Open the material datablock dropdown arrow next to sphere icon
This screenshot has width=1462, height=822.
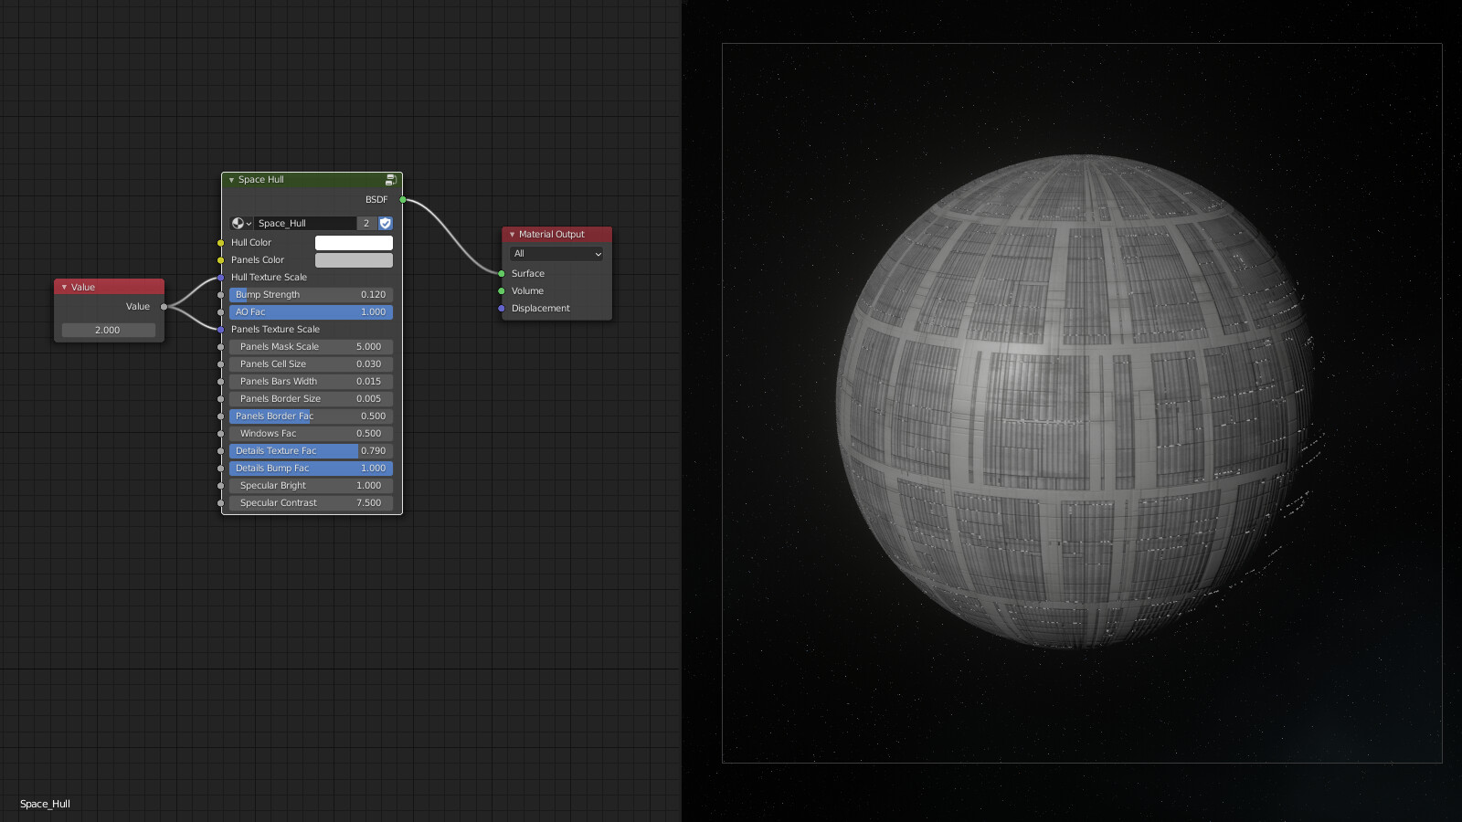249,223
